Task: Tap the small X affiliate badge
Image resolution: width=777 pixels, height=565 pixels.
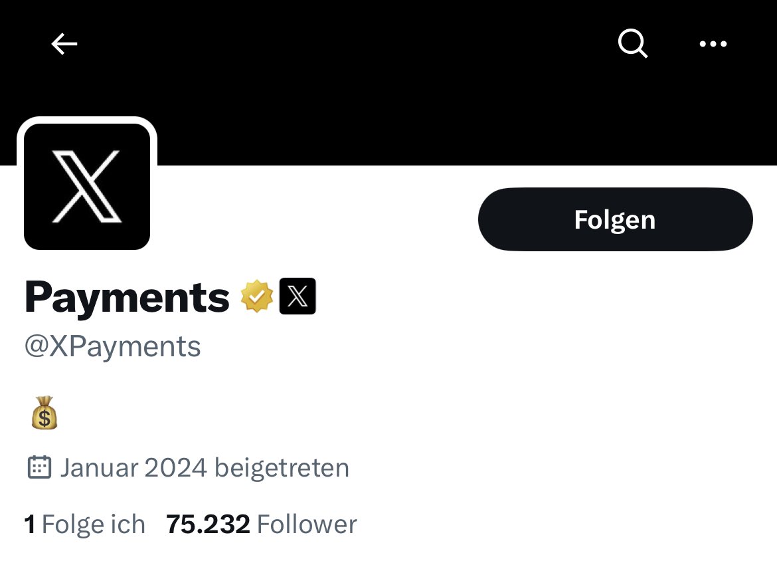Action: point(298,296)
